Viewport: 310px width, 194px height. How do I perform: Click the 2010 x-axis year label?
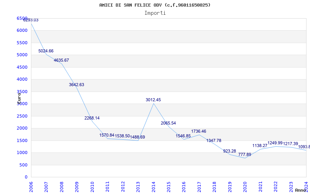tap(92, 187)
